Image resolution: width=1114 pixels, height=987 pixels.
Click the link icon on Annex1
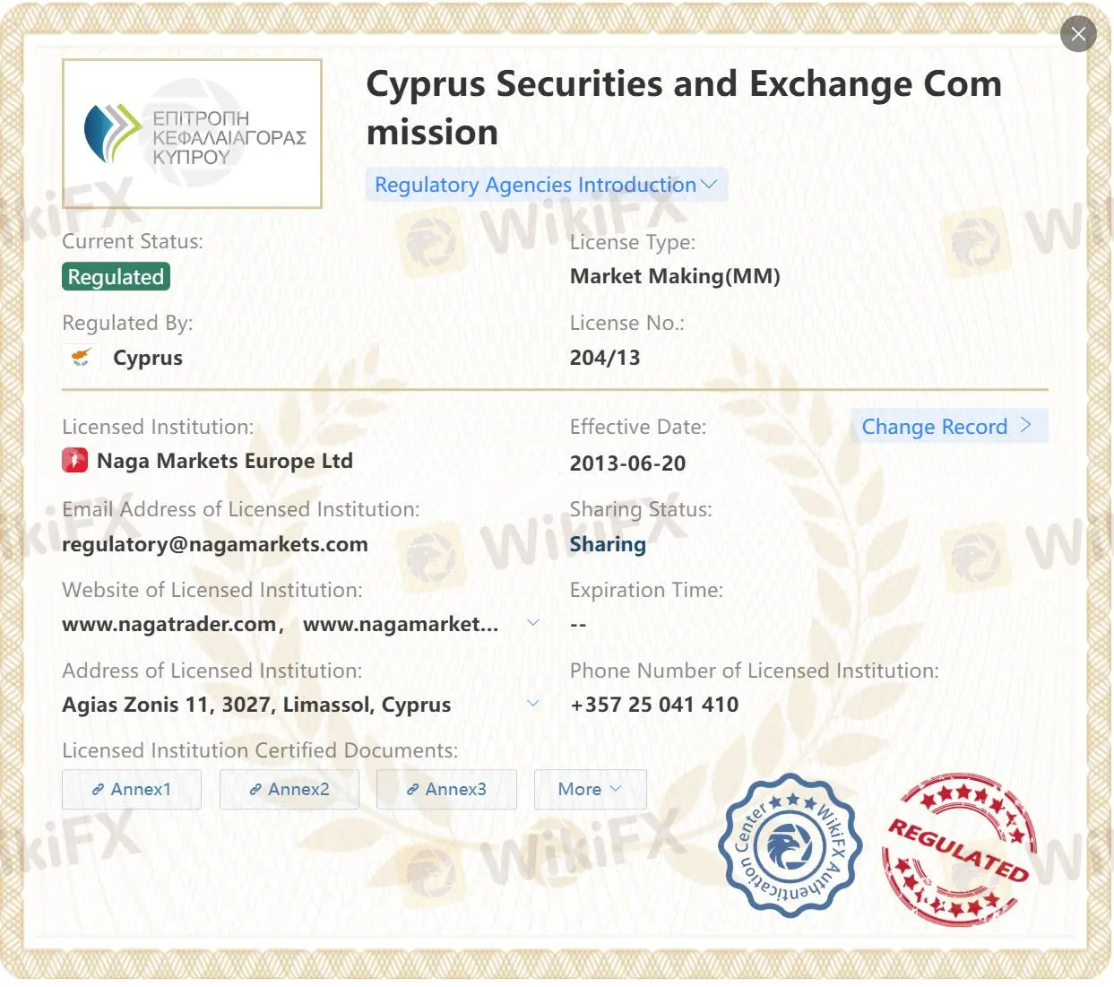click(99, 790)
